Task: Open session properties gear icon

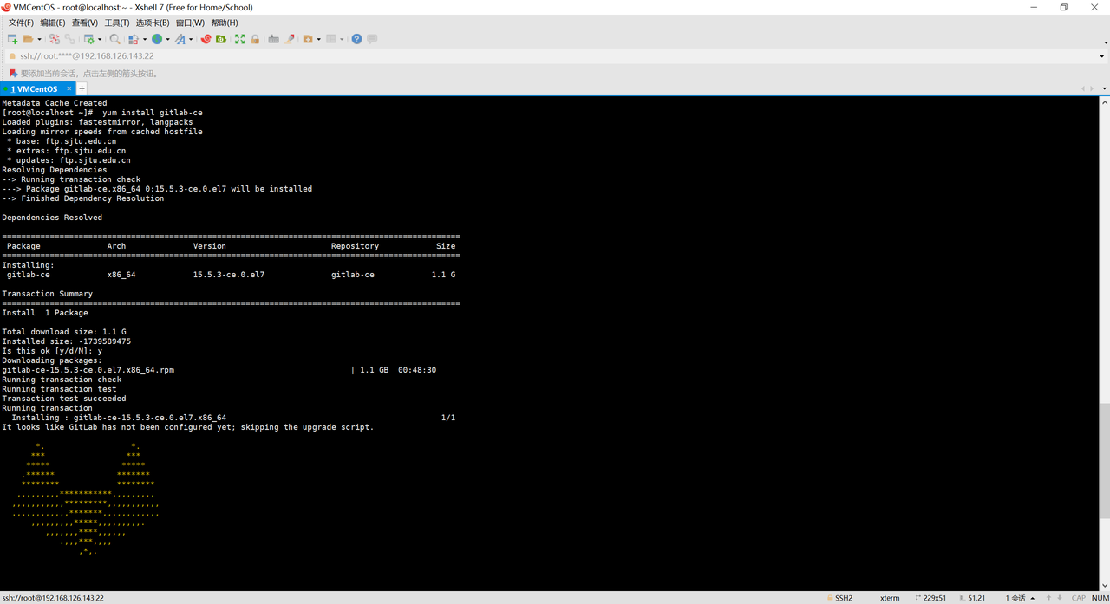Action: (x=88, y=39)
